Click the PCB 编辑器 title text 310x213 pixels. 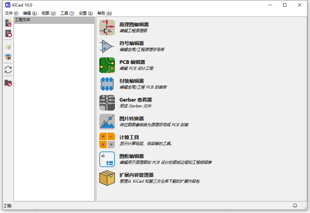[x=132, y=62]
